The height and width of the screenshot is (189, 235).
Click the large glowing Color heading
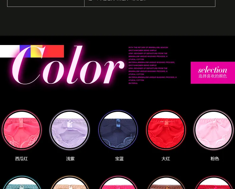point(68,65)
